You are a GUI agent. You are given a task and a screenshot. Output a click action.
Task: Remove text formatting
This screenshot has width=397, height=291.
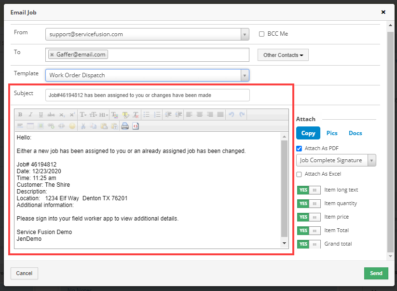point(136,114)
